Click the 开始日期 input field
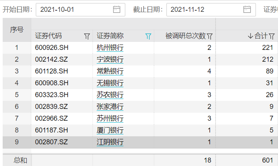Viewport: 278px width, 166px height. [x=74, y=10]
